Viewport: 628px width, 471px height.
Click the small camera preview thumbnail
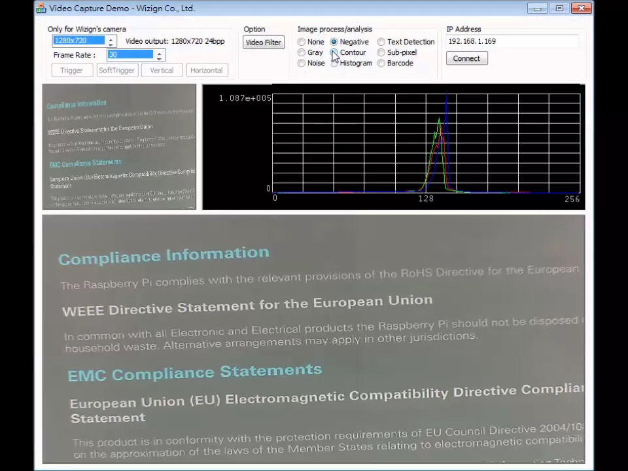click(x=119, y=147)
